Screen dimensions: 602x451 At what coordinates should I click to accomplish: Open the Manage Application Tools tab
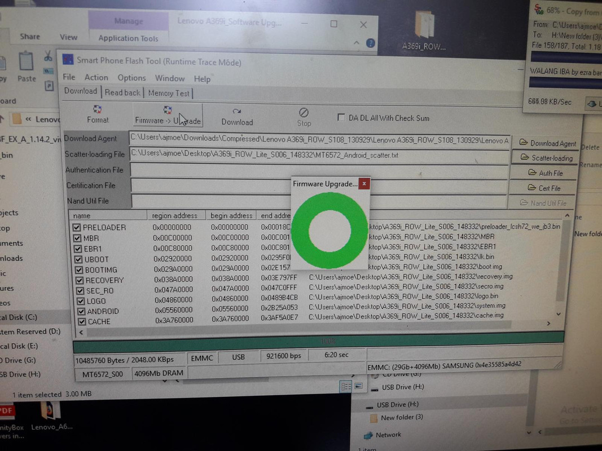tap(128, 38)
